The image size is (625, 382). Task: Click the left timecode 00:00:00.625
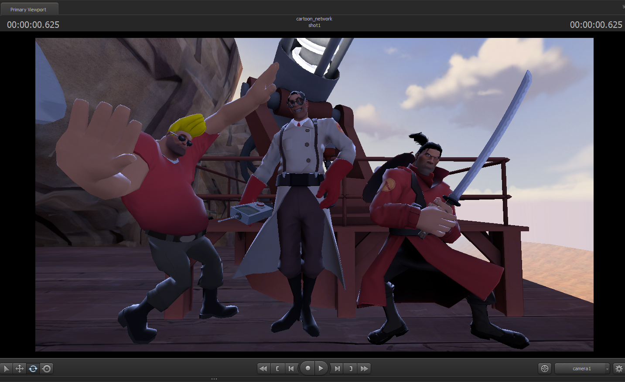[33, 25]
